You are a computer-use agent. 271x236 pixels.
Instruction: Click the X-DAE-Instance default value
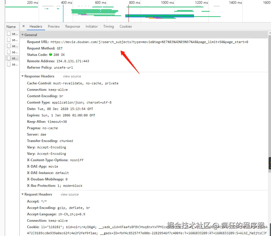point(62,173)
